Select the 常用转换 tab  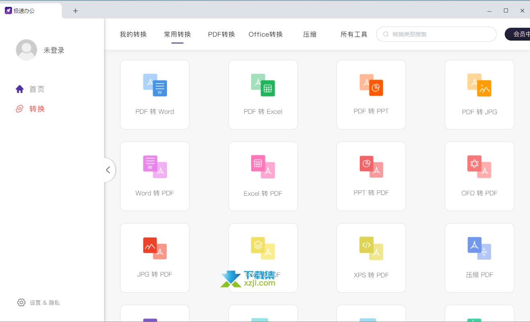point(177,34)
